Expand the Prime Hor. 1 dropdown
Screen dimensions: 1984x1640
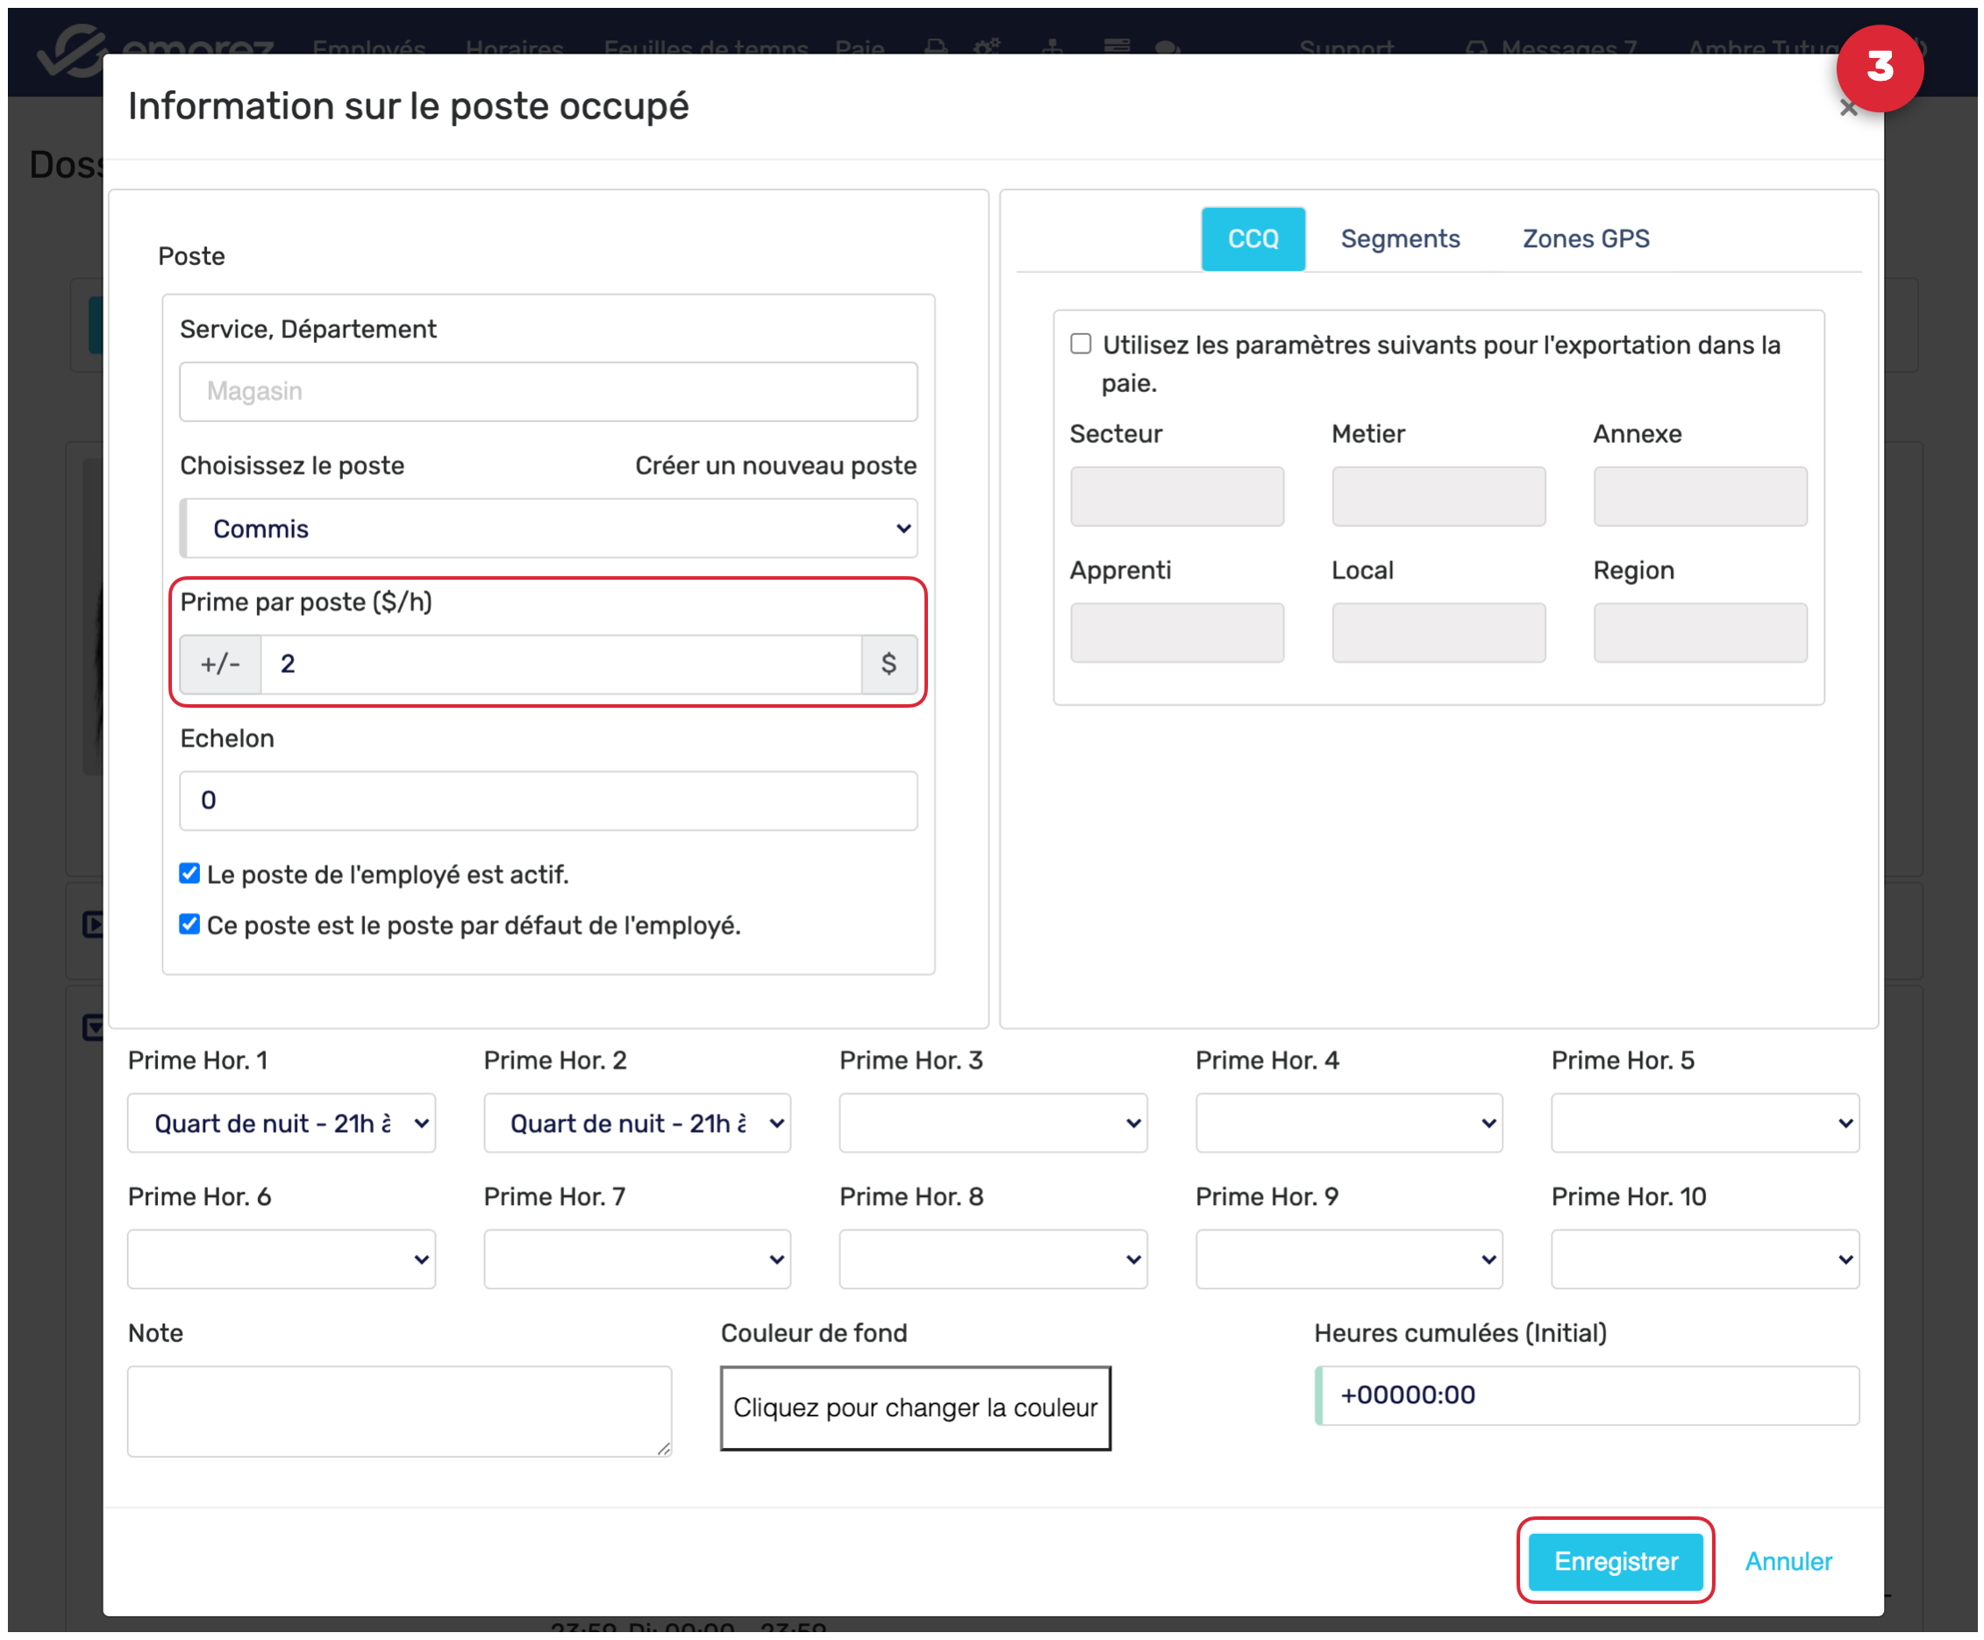281,1123
